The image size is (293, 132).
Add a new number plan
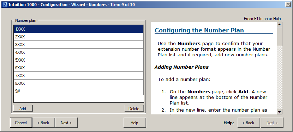pos(23,108)
